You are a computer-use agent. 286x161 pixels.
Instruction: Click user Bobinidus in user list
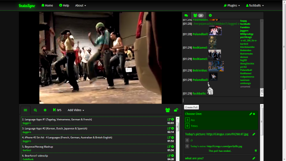point(246,50)
